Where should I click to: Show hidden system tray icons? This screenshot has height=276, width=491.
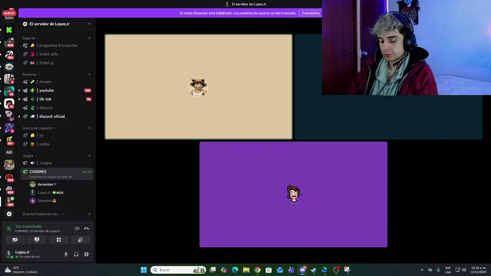(x=422, y=270)
